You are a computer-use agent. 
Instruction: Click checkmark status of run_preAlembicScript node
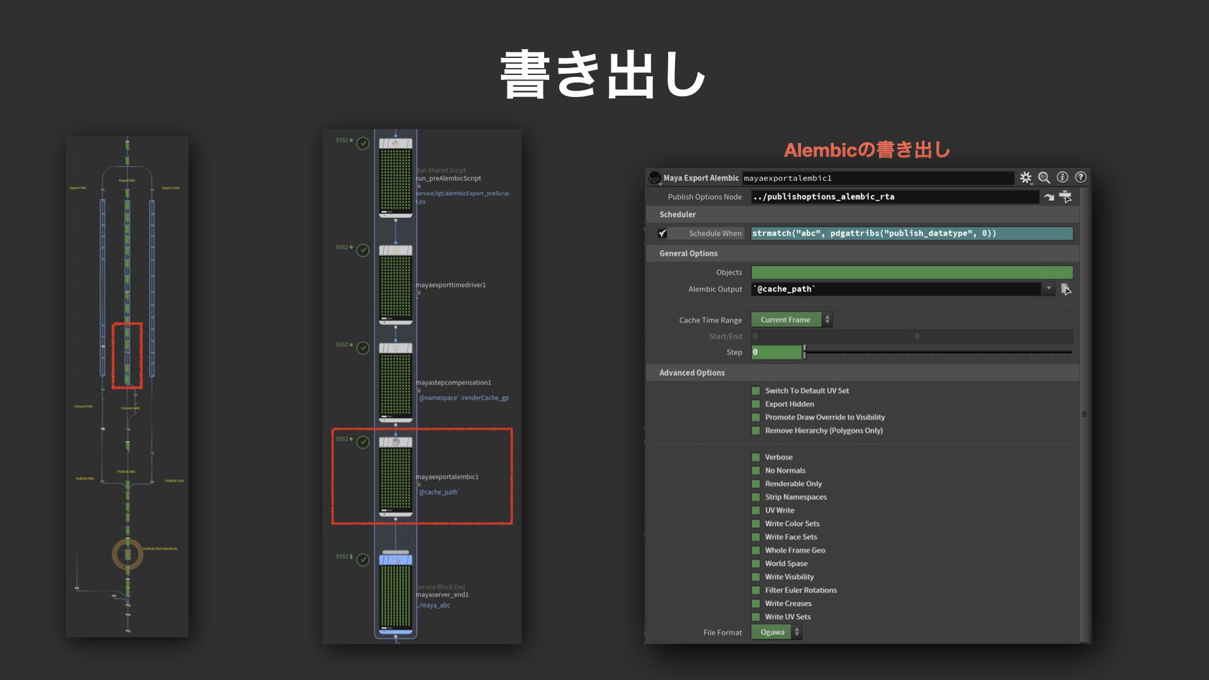coord(363,143)
